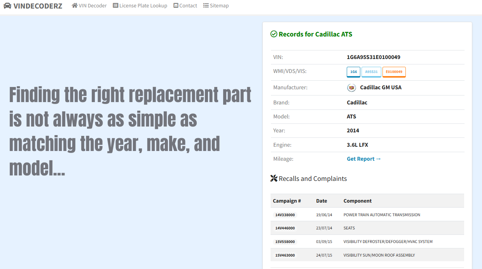482x269 pixels.
Task: Click the tools icon beside Recalls and Complaints
Action: (274, 179)
